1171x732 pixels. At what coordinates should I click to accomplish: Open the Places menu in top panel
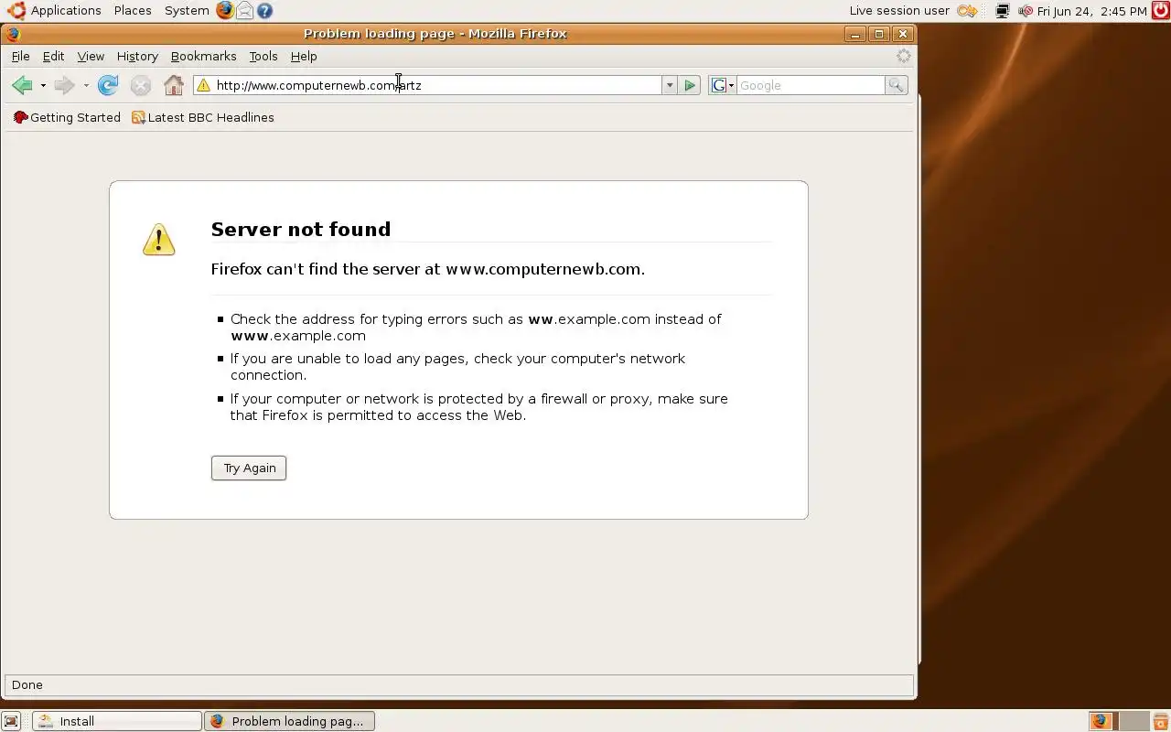[x=133, y=11]
